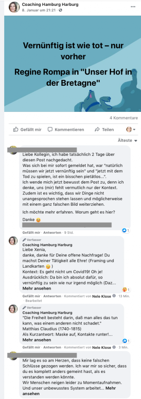The image size is (141, 399).
Task: Open 4 Kommentare count link
Action: [124, 118]
